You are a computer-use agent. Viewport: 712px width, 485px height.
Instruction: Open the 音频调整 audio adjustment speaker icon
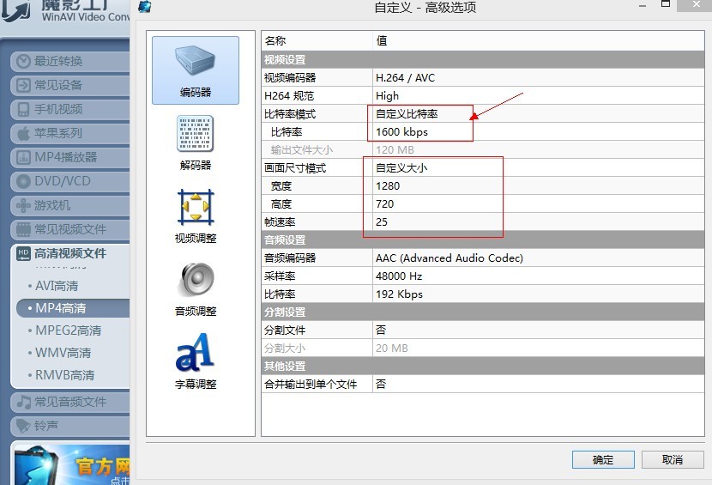[x=196, y=288]
